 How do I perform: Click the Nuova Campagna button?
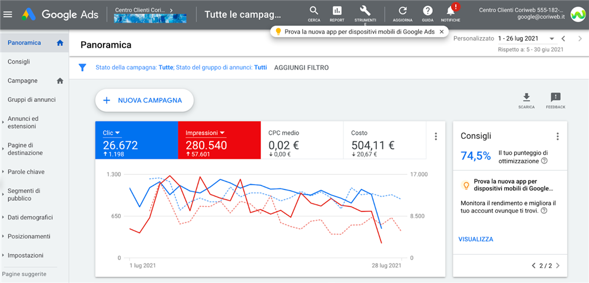tap(145, 100)
